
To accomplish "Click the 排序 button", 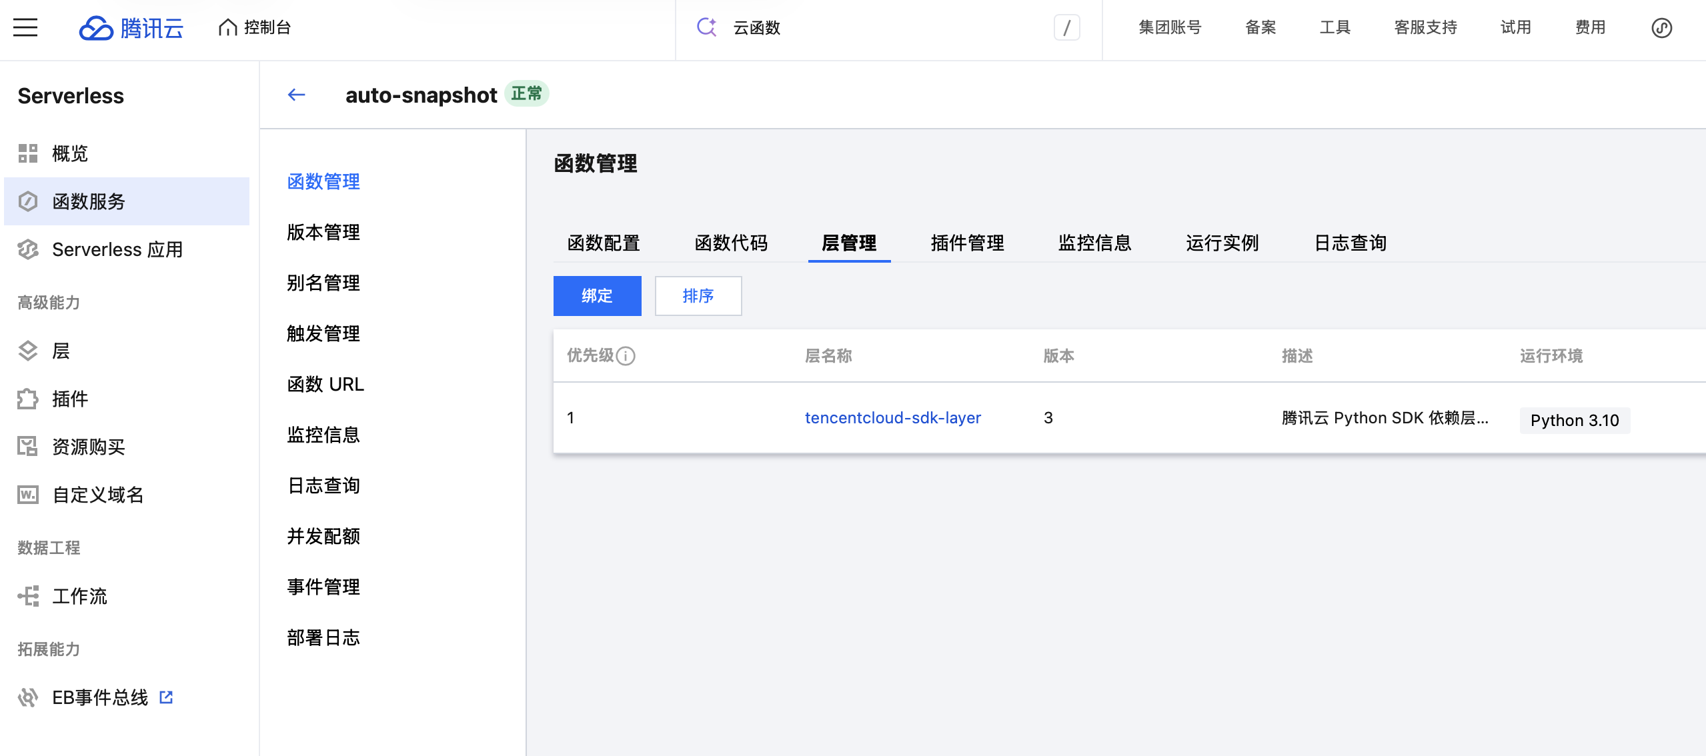I will click(x=698, y=296).
